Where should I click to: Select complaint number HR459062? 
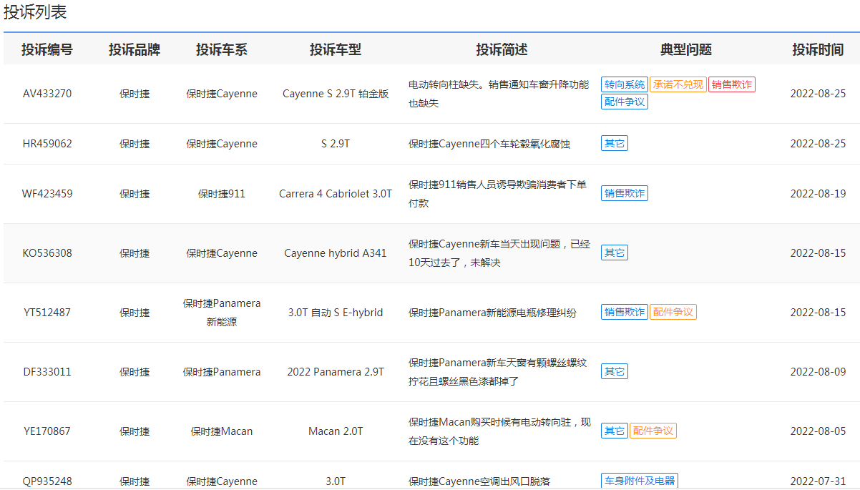tap(47, 144)
